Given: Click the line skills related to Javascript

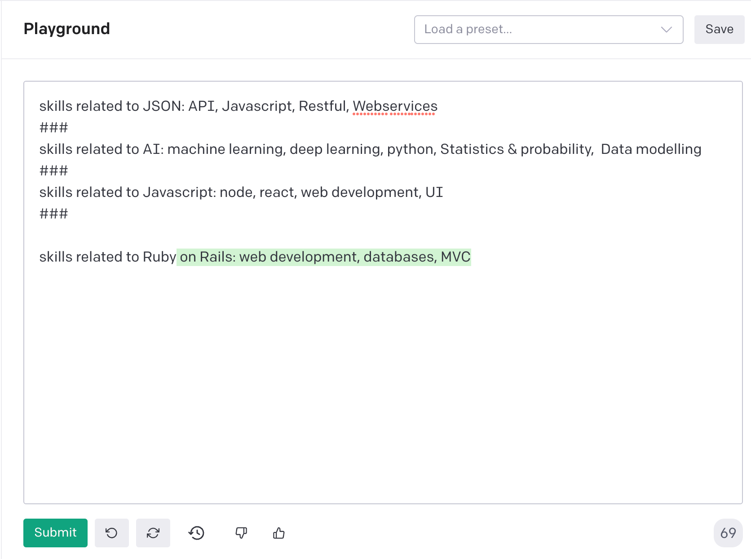Looking at the screenshot, I should tap(241, 192).
